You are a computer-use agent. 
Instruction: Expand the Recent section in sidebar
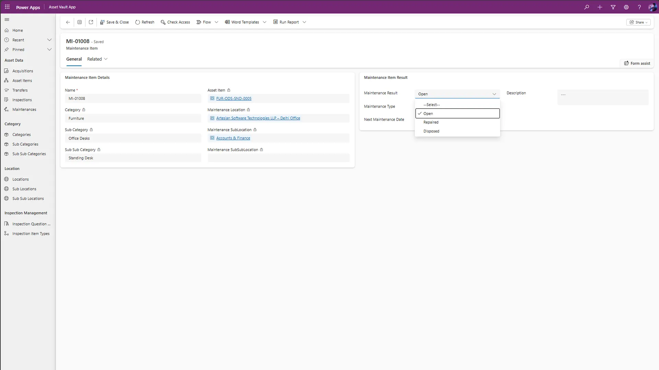pos(49,40)
